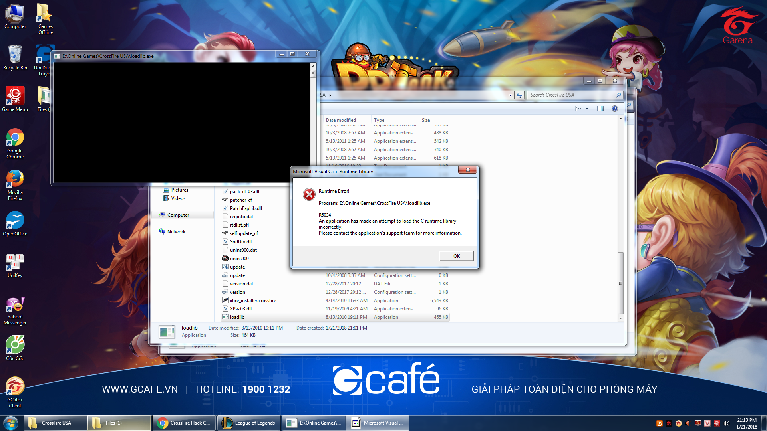Click the search magnifier icon in Explorer
This screenshot has width=767, height=431.
pyautogui.click(x=618, y=95)
